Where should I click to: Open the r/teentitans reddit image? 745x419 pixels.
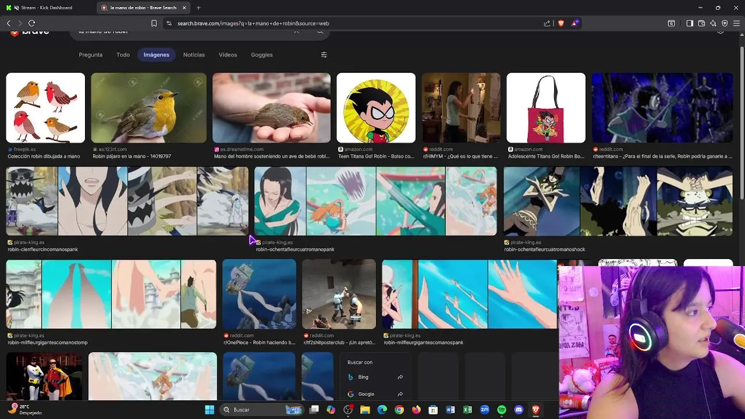[x=662, y=108]
